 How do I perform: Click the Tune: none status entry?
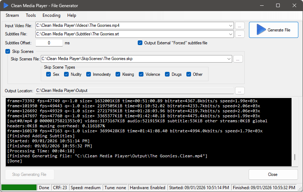pyautogui.click(x=115, y=188)
